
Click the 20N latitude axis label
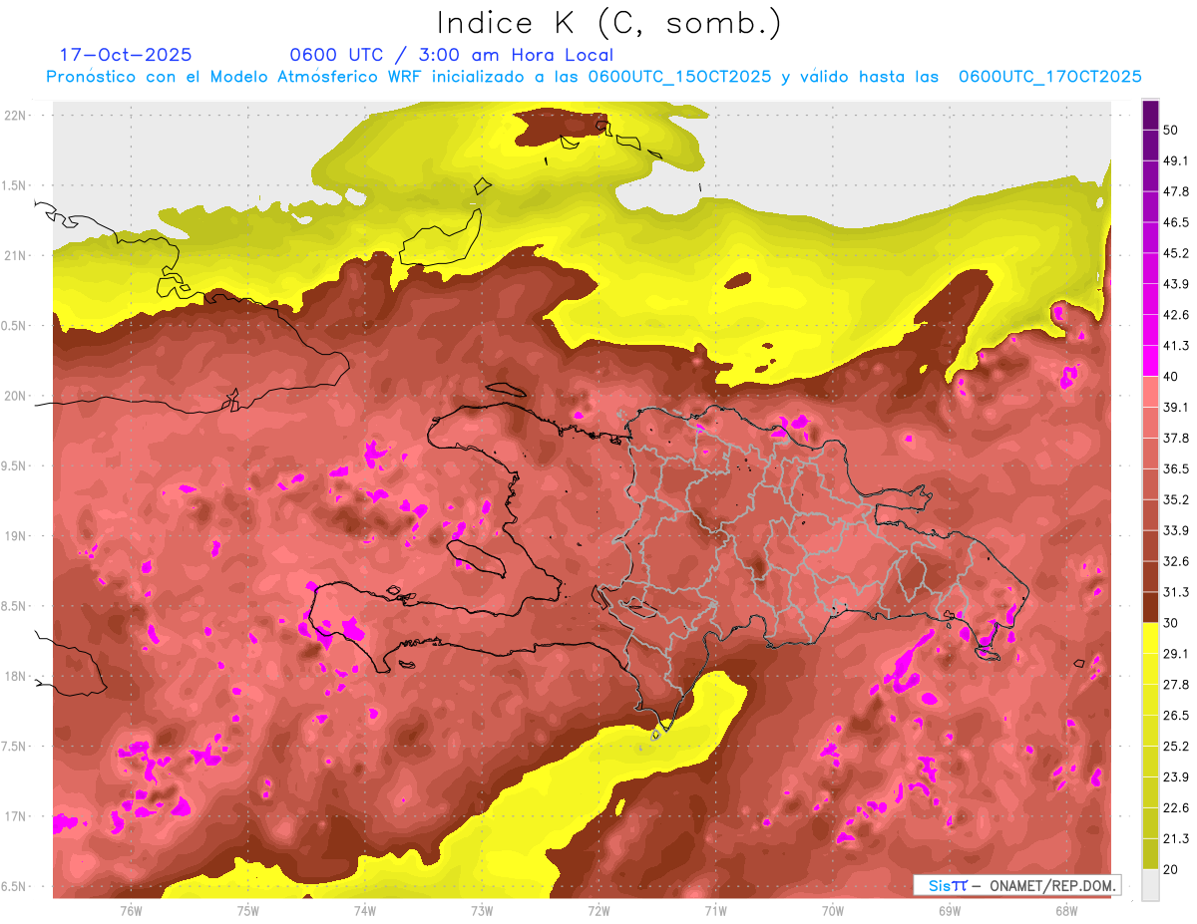(x=15, y=396)
